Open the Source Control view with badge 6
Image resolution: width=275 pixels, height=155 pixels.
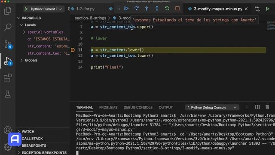(x=8, y=44)
